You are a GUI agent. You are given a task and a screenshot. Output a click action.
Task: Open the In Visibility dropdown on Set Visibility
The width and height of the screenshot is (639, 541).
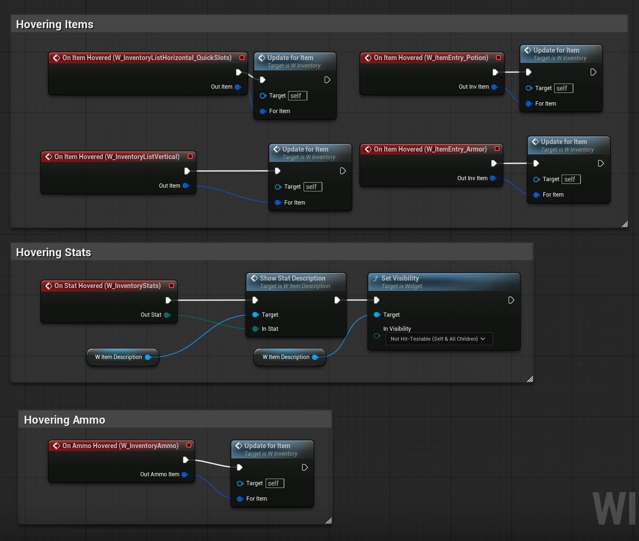point(439,339)
